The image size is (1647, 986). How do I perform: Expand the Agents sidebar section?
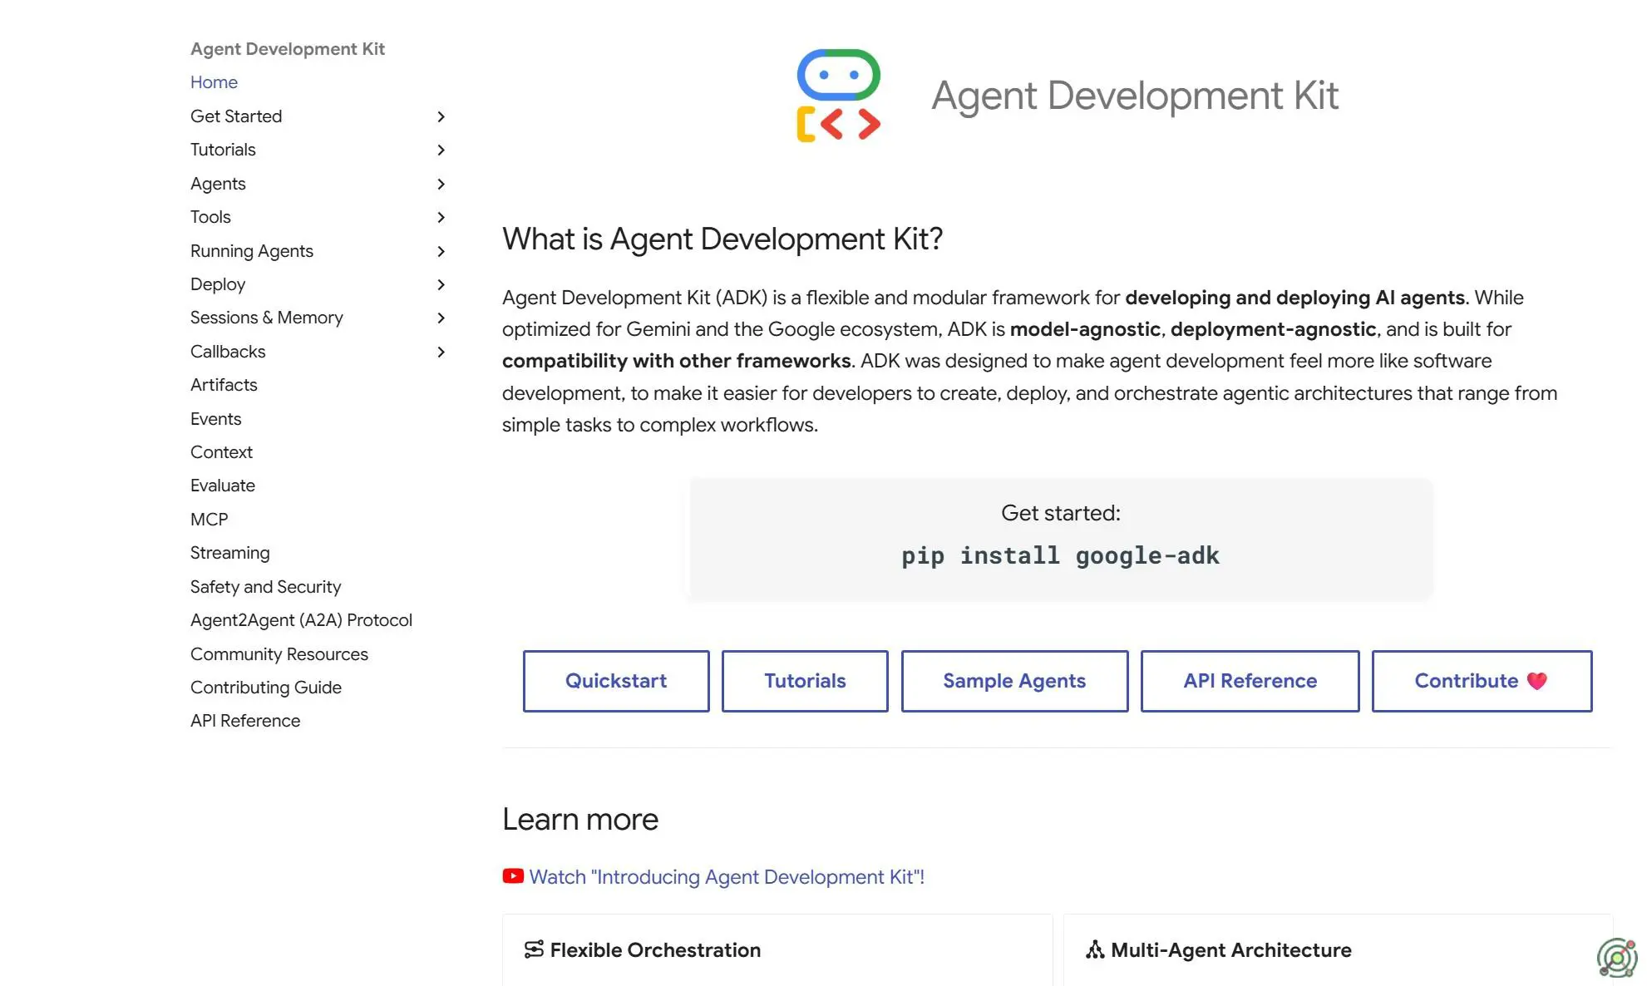pos(441,184)
